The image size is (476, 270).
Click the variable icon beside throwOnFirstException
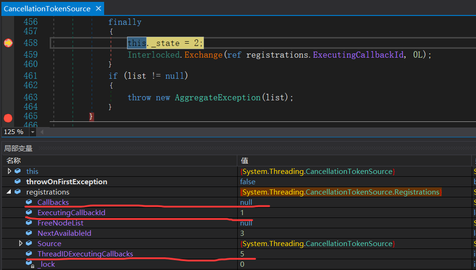click(17, 181)
